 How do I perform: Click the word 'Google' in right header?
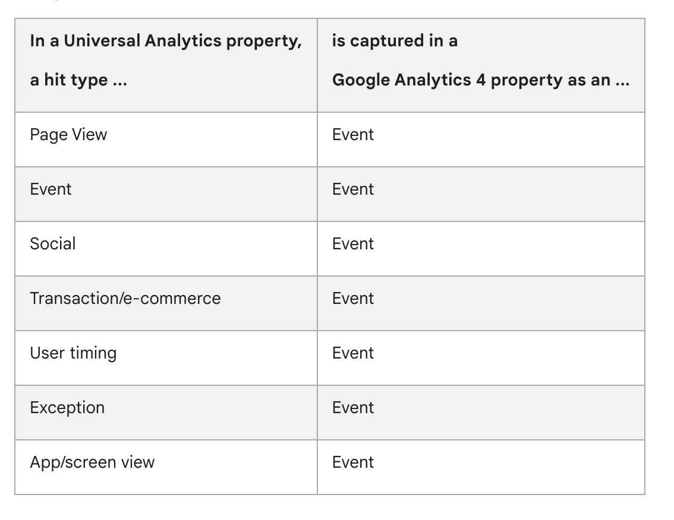click(361, 80)
